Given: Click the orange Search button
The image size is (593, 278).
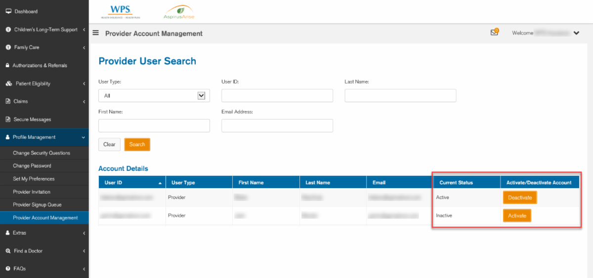Looking at the screenshot, I should [x=137, y=145].
